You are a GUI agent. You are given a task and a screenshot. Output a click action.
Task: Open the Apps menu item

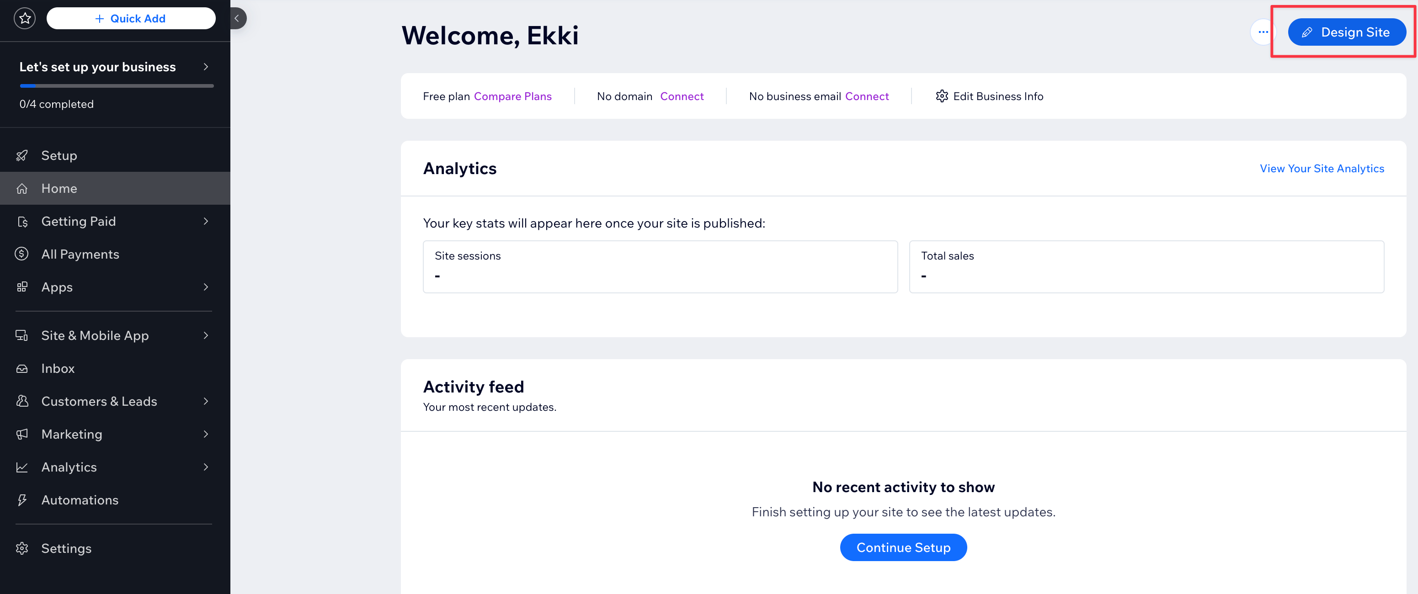pos(57,286)
